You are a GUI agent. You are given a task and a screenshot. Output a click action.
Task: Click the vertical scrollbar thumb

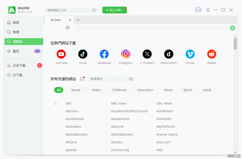pos(235,44)
